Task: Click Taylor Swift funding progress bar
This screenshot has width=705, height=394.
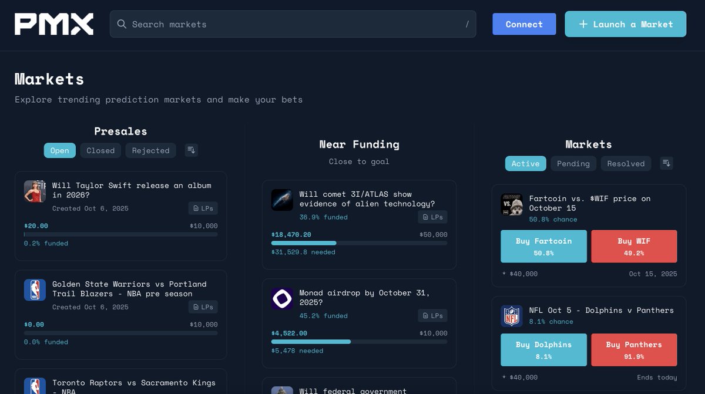Action: (x=121, y=234)
